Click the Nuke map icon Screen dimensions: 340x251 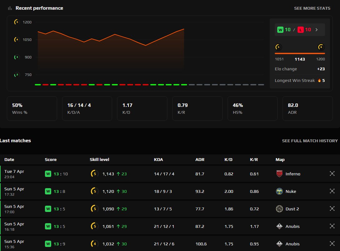point(279,191)
